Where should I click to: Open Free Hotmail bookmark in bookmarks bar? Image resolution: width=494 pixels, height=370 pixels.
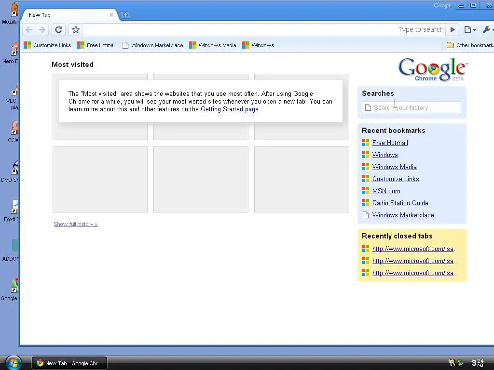tap(96, 45)
